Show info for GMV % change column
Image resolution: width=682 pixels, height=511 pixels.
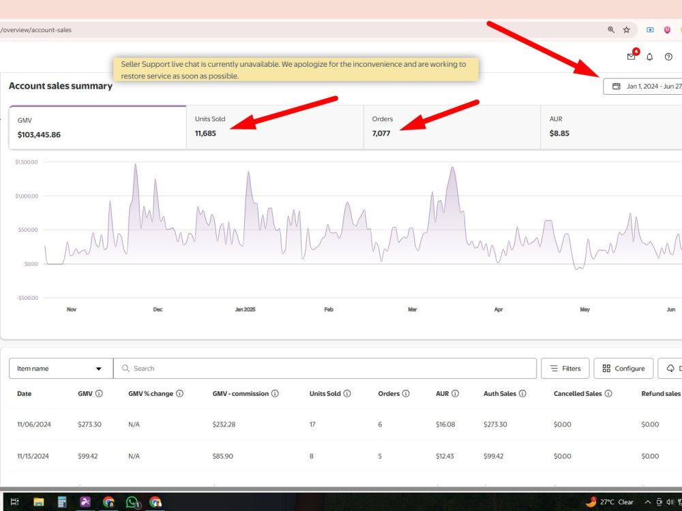179,393
